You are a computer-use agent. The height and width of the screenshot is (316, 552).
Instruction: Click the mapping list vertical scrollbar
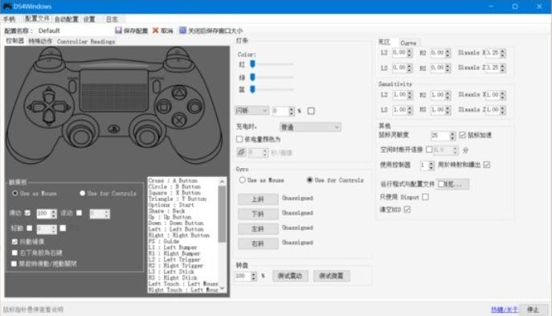point(222,235)
